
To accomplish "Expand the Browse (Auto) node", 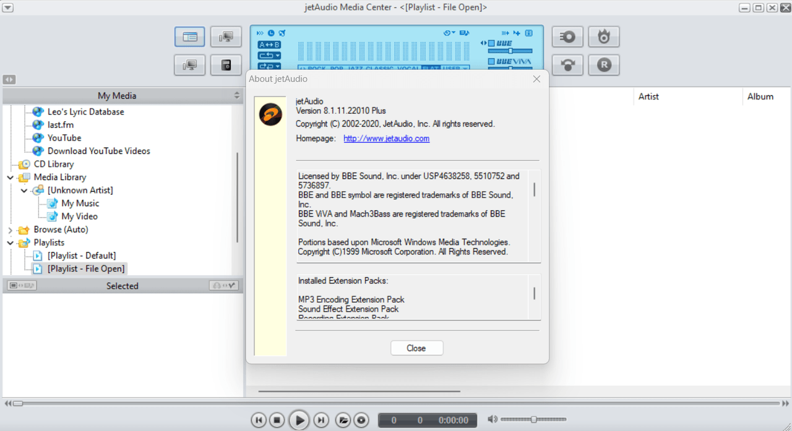I will [10, 230].
